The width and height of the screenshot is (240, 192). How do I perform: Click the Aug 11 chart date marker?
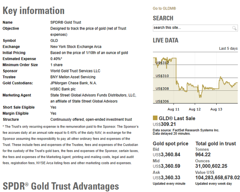[173, 109]
